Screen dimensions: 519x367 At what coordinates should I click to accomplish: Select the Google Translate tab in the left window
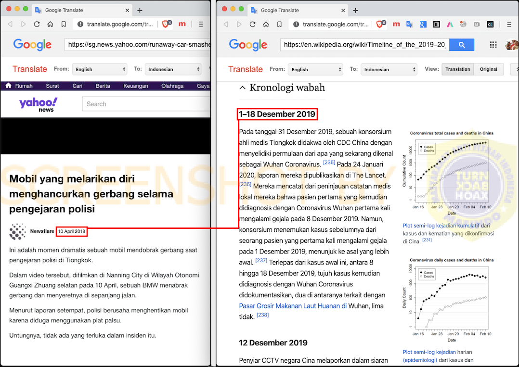click(82, 10)
